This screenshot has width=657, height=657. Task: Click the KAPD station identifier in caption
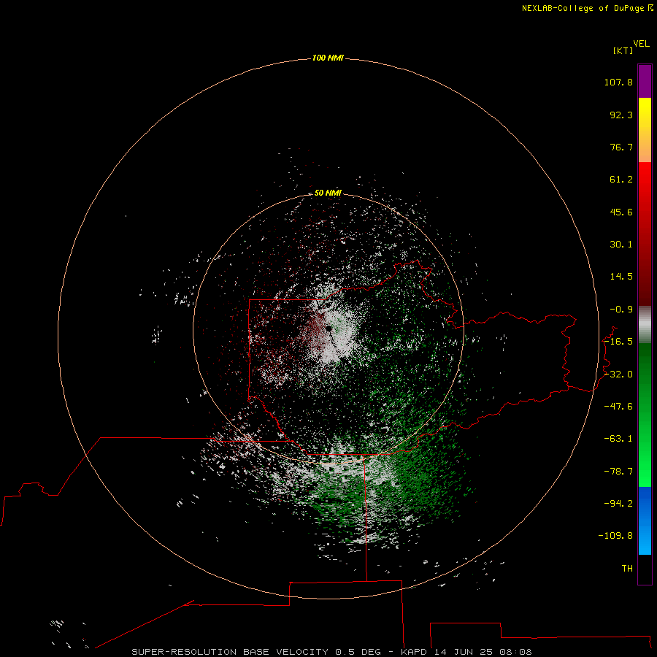pyautogui.click(x=414, y=652)
